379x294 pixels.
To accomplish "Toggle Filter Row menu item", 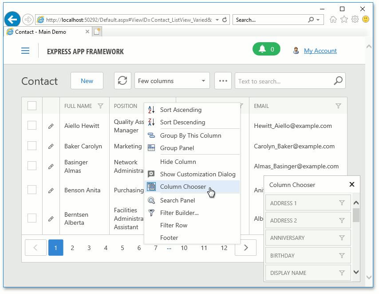I will click(x=192, y=225).
